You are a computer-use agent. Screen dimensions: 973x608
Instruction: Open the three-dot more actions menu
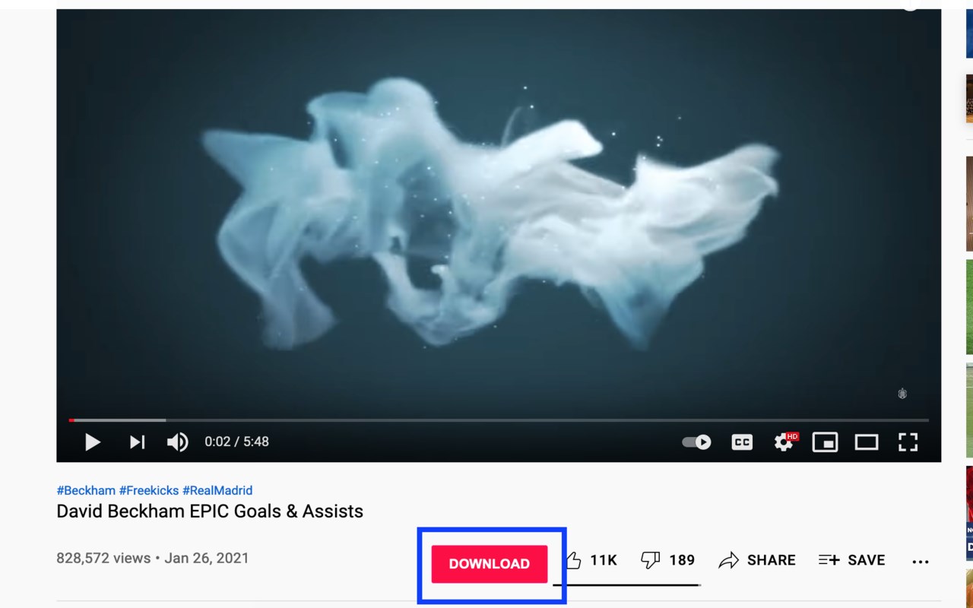click(x=921, y=562)
